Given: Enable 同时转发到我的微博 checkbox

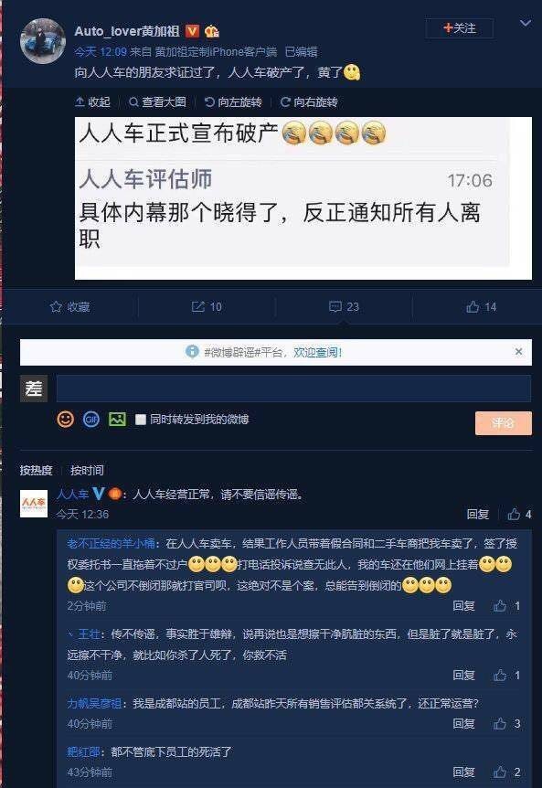Looking at the screenshot, I should coord(141,419).
